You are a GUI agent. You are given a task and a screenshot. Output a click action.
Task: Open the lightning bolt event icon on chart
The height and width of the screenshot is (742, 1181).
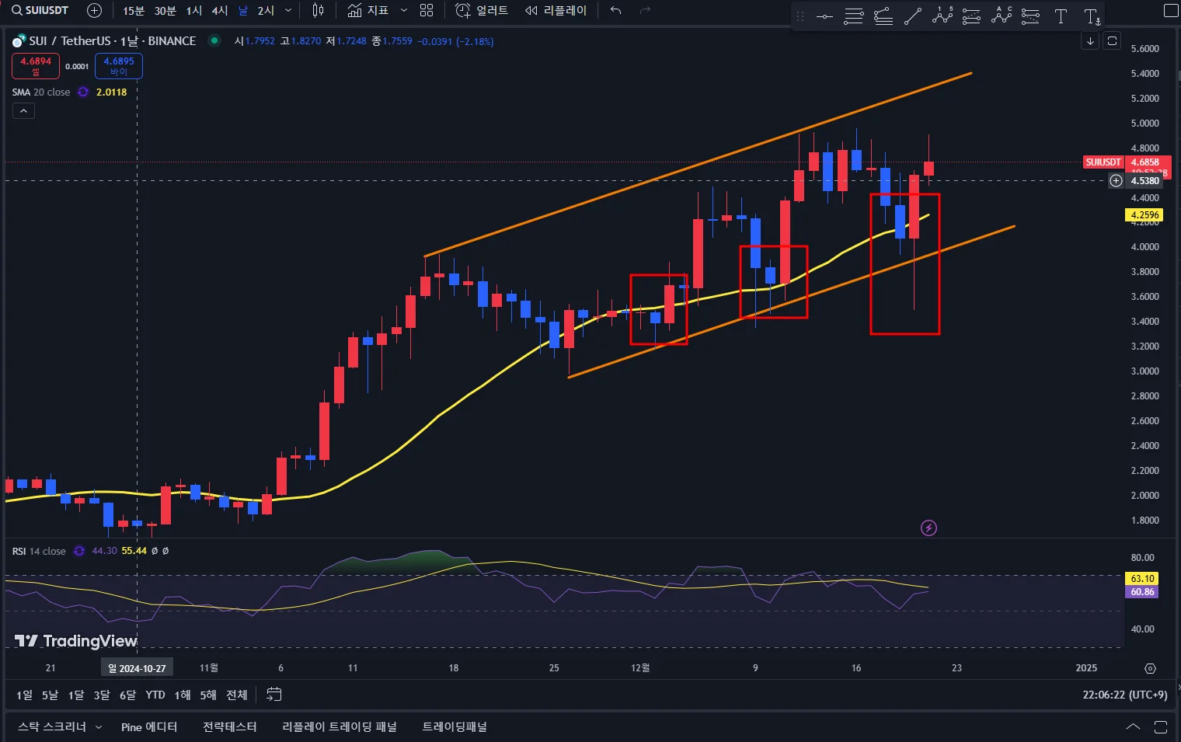[x=928, y=528]
